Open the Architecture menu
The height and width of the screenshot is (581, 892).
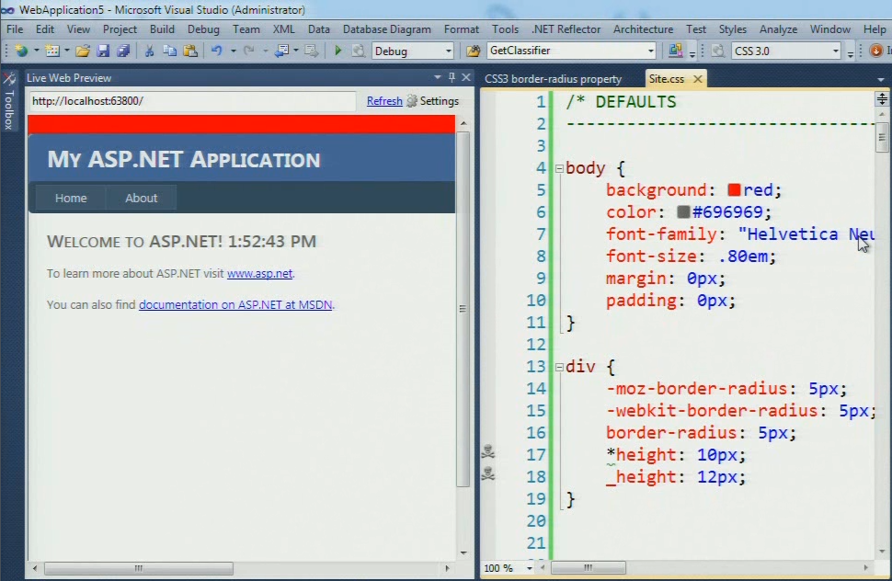click(x=643, y=29)
